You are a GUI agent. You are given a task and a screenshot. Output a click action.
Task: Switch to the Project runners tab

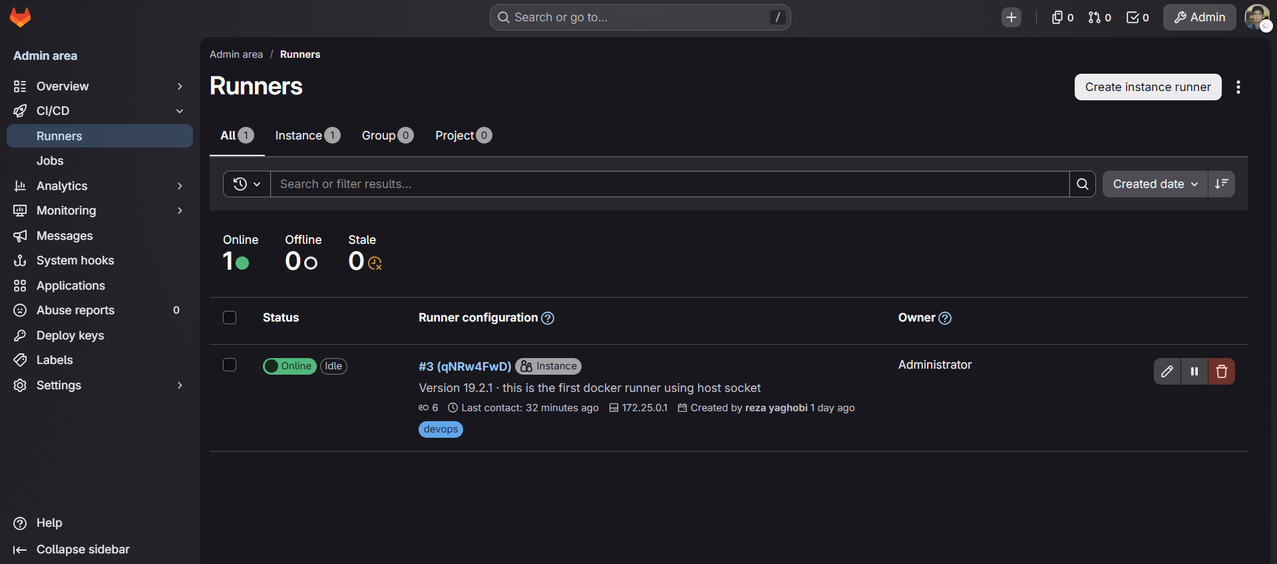click(x=463, y=136)
